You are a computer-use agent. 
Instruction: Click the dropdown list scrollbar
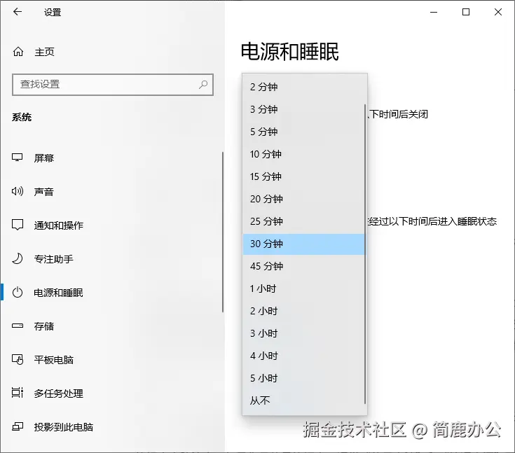(x=365, y=254)
